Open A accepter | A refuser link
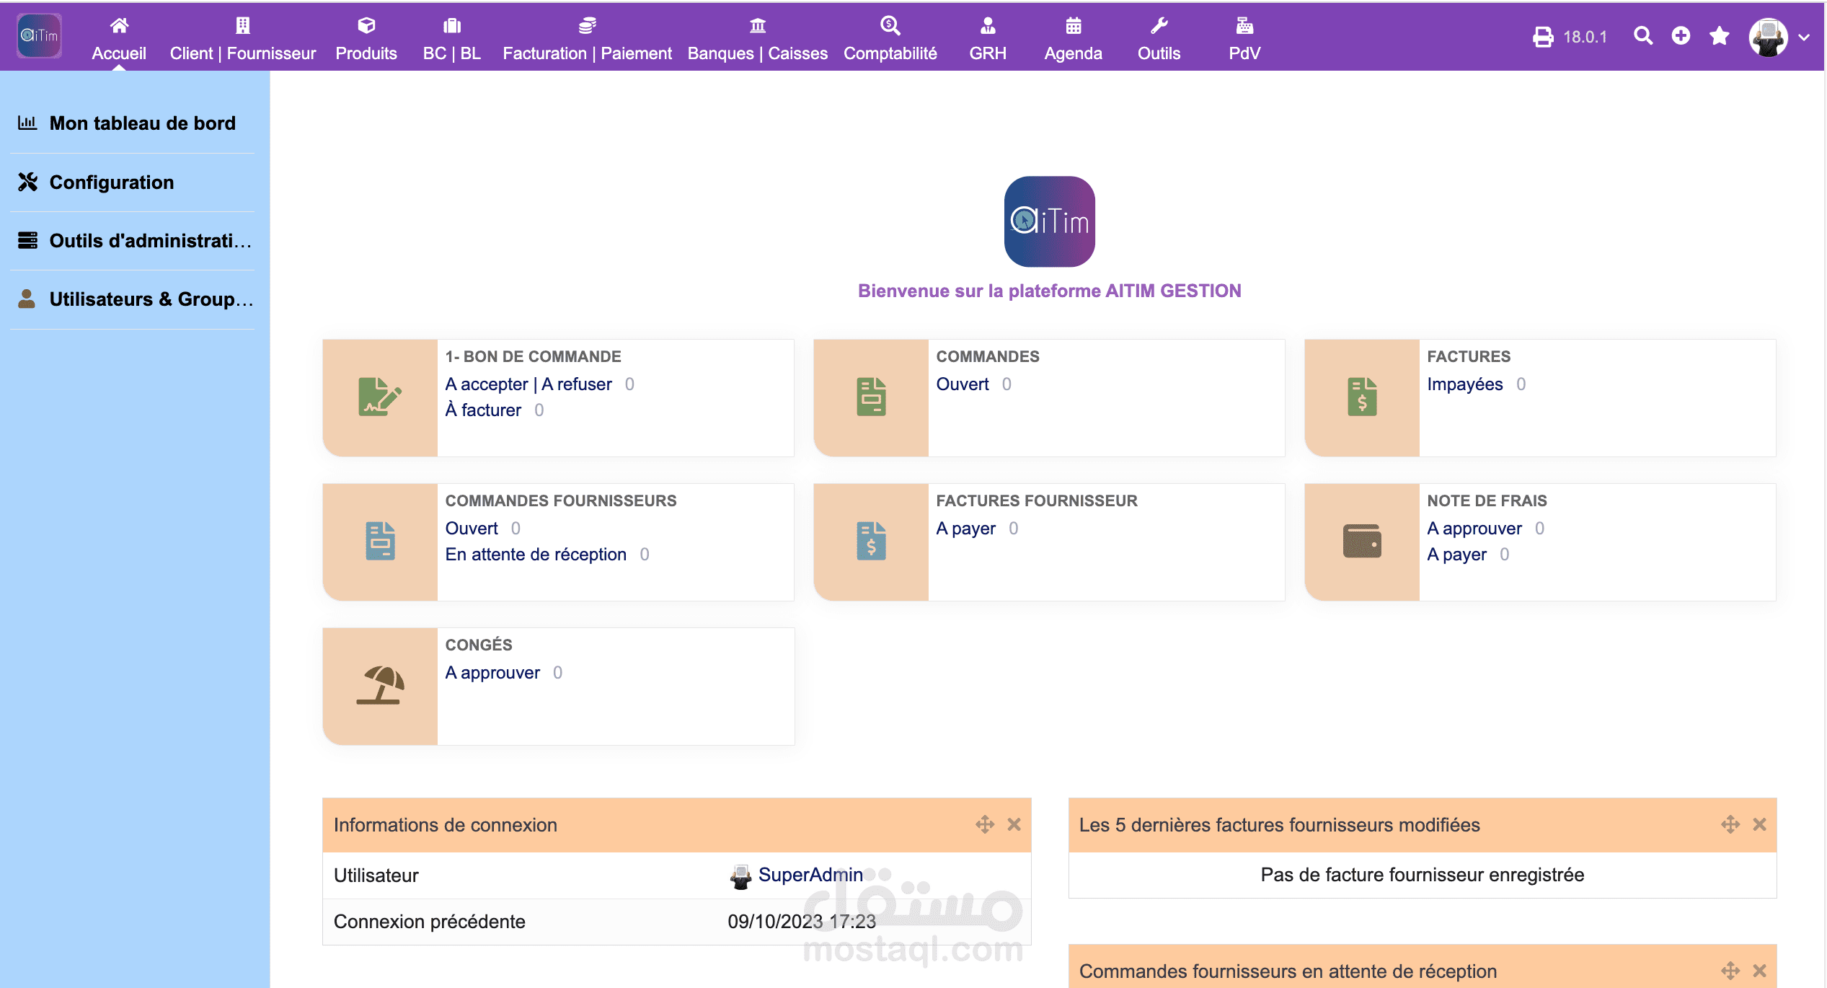1827x988 pixels. (528, 384)
